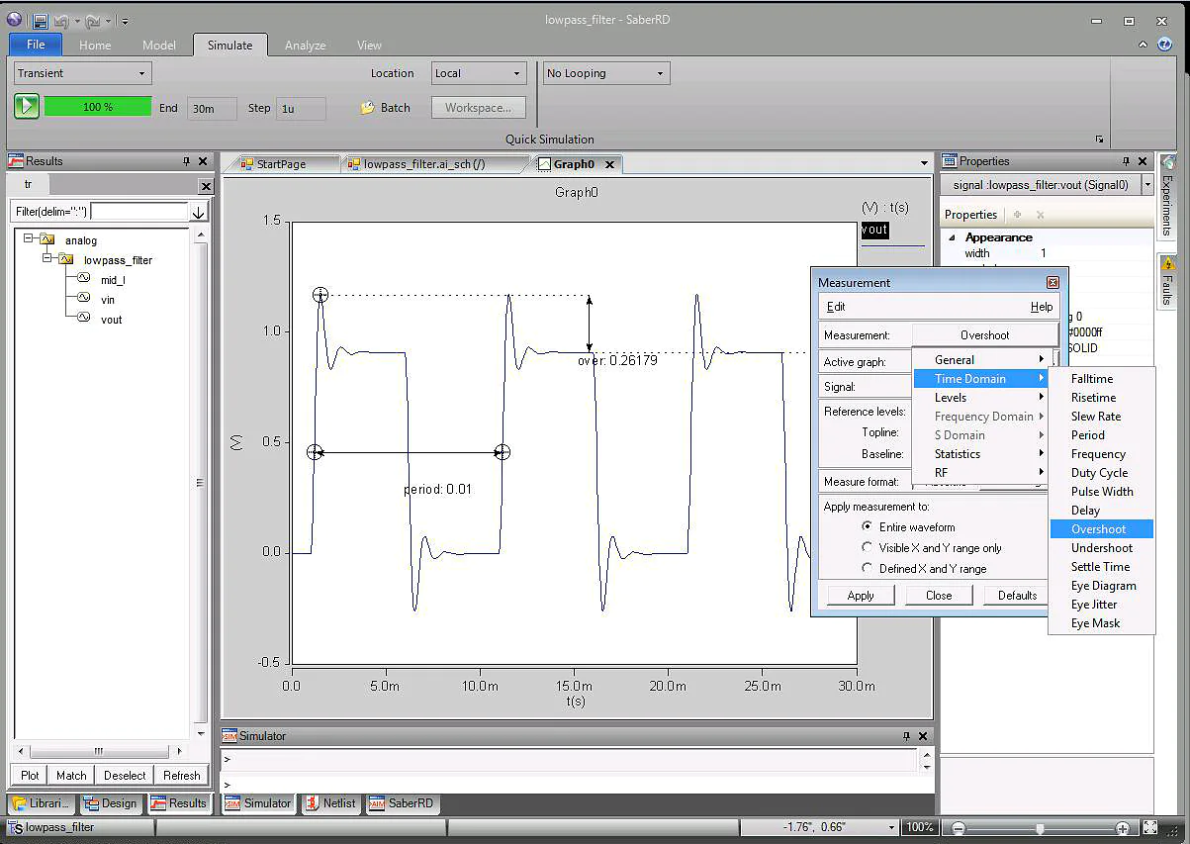Collapse the analog tree node
1190x844 pixels.
(30, 238)
